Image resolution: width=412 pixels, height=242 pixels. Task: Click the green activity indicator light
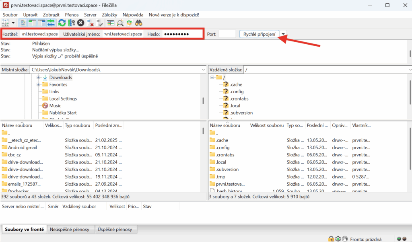pos(399,239)
